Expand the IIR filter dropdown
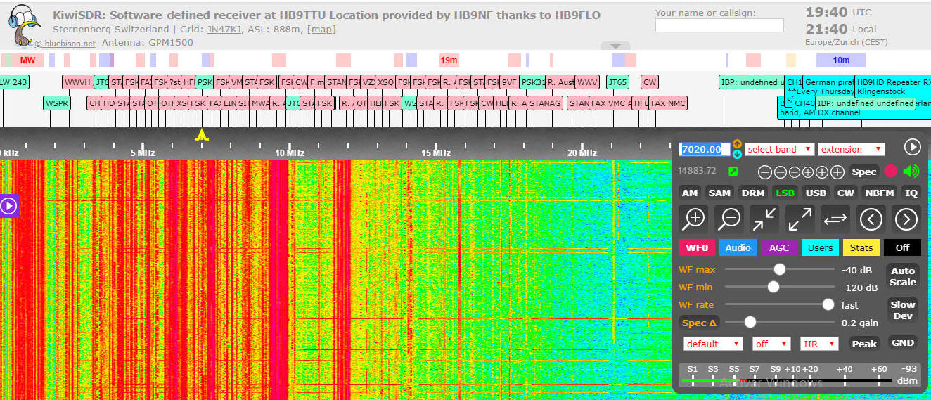Image resolution: width=931 pixels, height=400 pixels. tap(819, 344)
